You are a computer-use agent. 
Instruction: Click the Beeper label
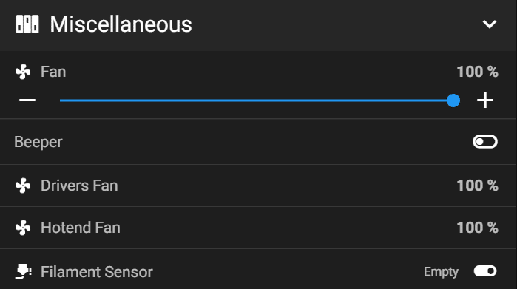pyautogui.click(x=38, y=143)
